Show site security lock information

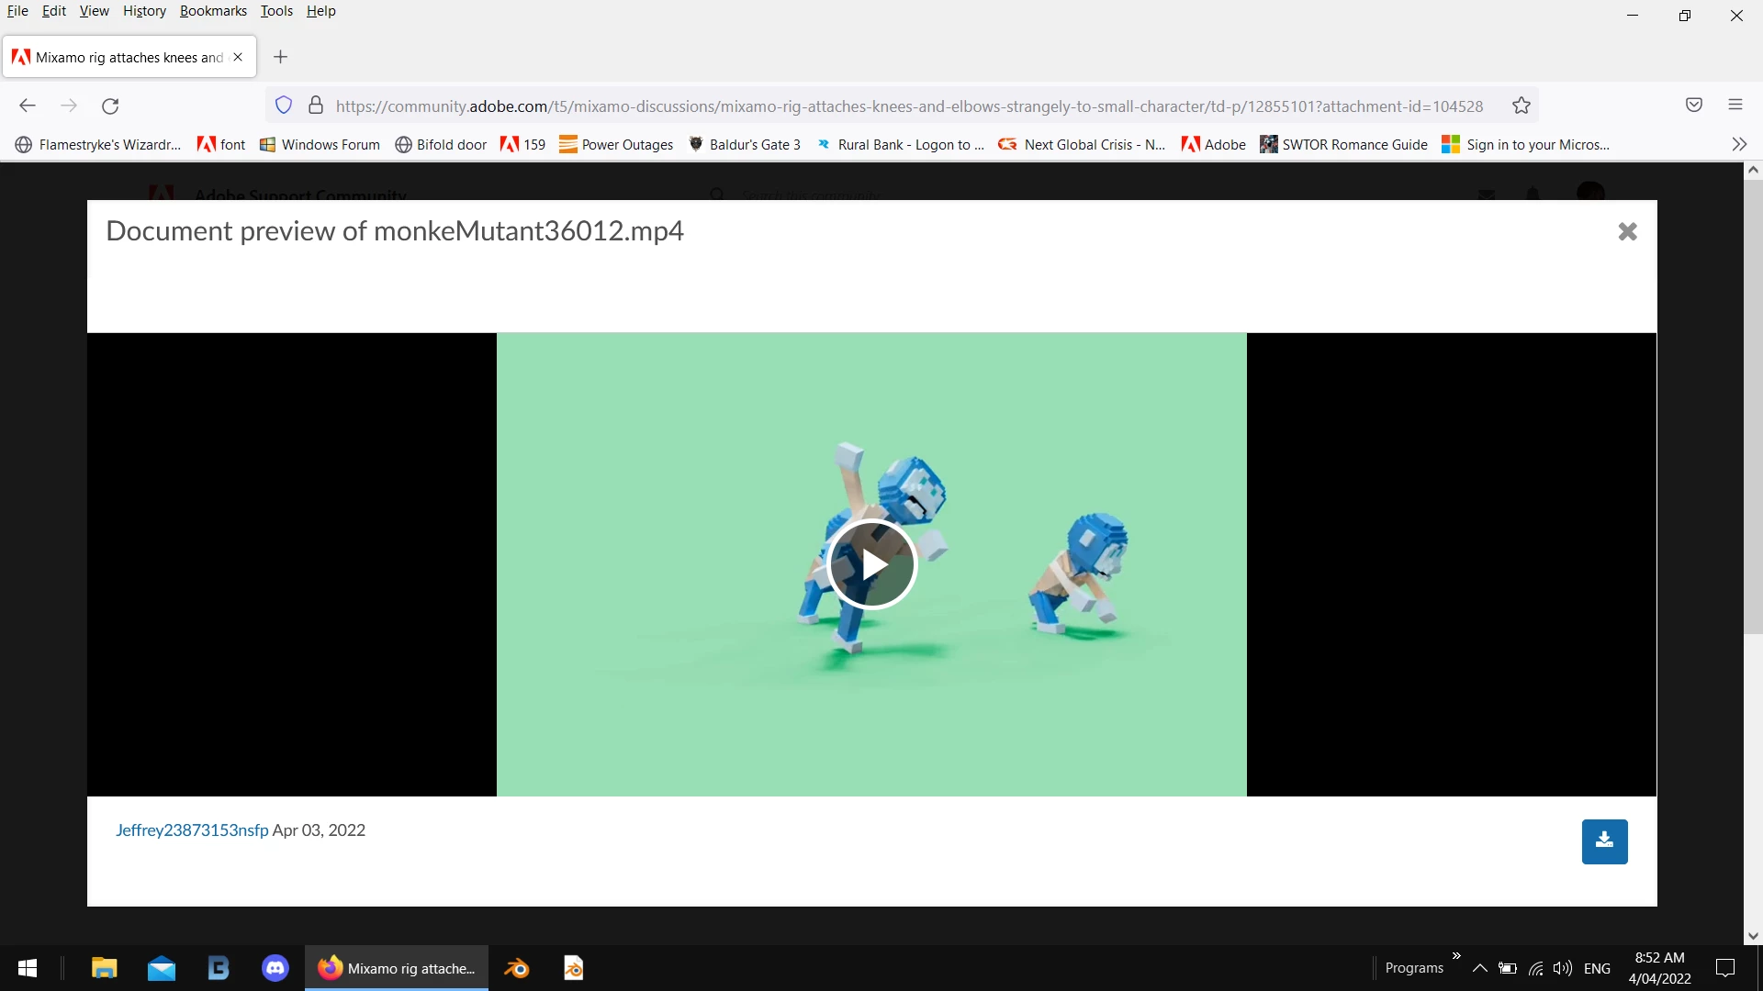(x=315, y=106)
